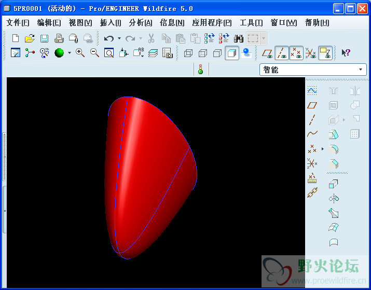Print the model using printer icon
This screenshot has width=371, height=290.
[x=59, y=38]
